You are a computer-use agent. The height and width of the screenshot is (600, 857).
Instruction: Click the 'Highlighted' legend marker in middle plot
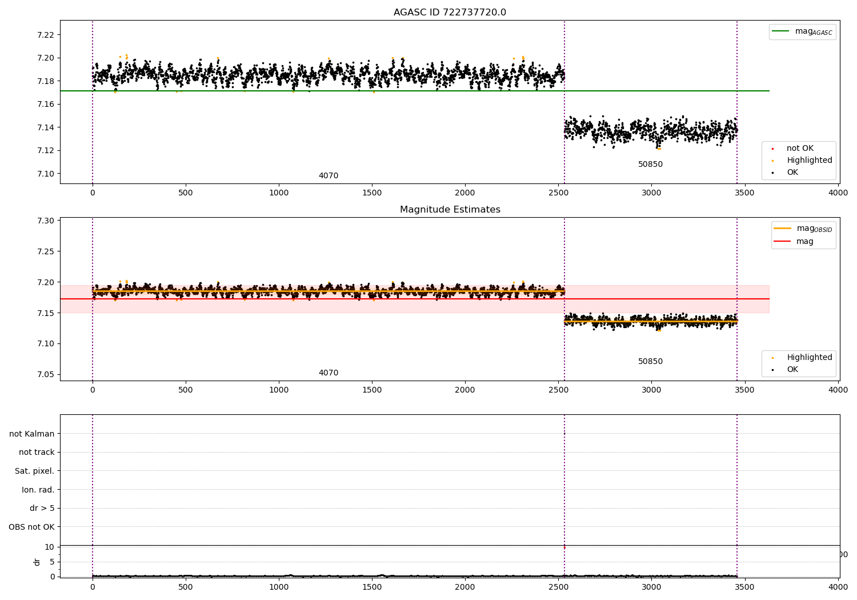772,358
